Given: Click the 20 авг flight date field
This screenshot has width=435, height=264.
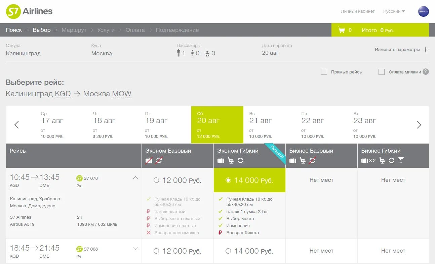Looking at the screenshot, I should (270, 53).
